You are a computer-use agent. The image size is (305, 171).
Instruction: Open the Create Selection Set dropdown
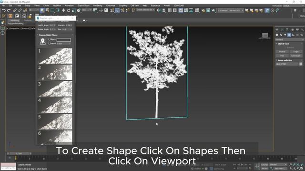click(x=145, y=10)
